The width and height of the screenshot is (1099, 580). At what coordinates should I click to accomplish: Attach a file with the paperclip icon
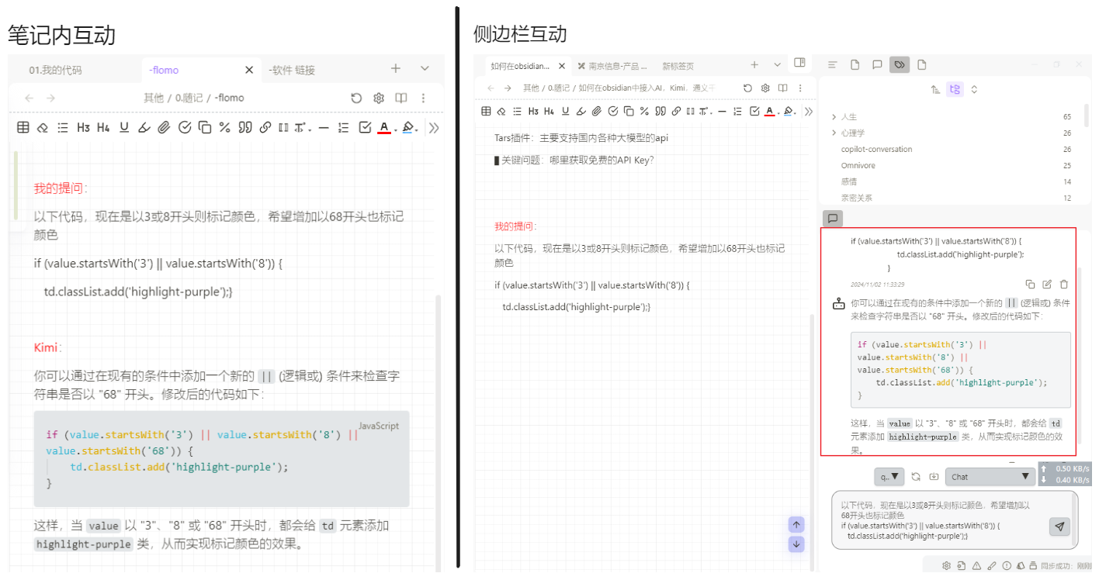point(163,126)
